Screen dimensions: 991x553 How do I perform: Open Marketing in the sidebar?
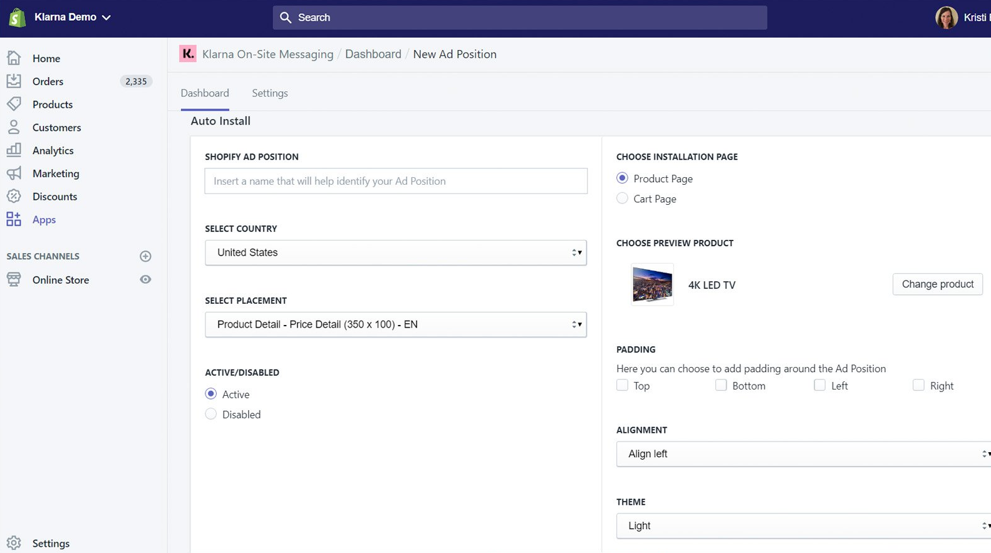[56, 173]
